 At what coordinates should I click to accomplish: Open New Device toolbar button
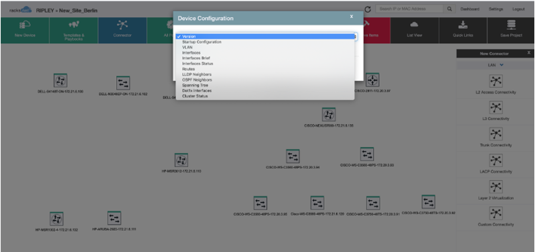25,31
